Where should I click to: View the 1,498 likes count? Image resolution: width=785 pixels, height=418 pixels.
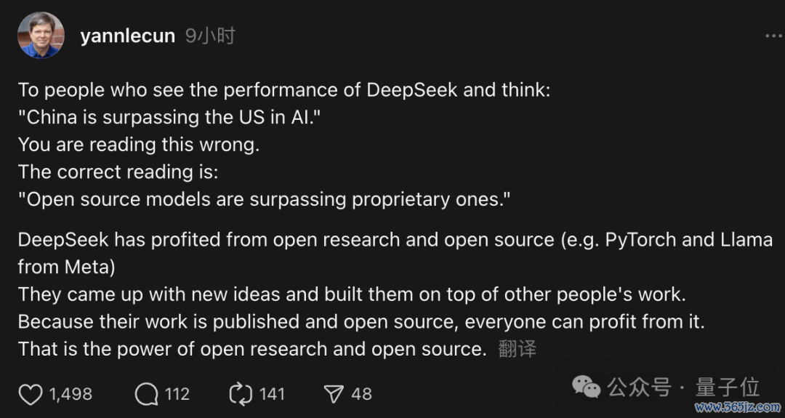coord(71,395)
